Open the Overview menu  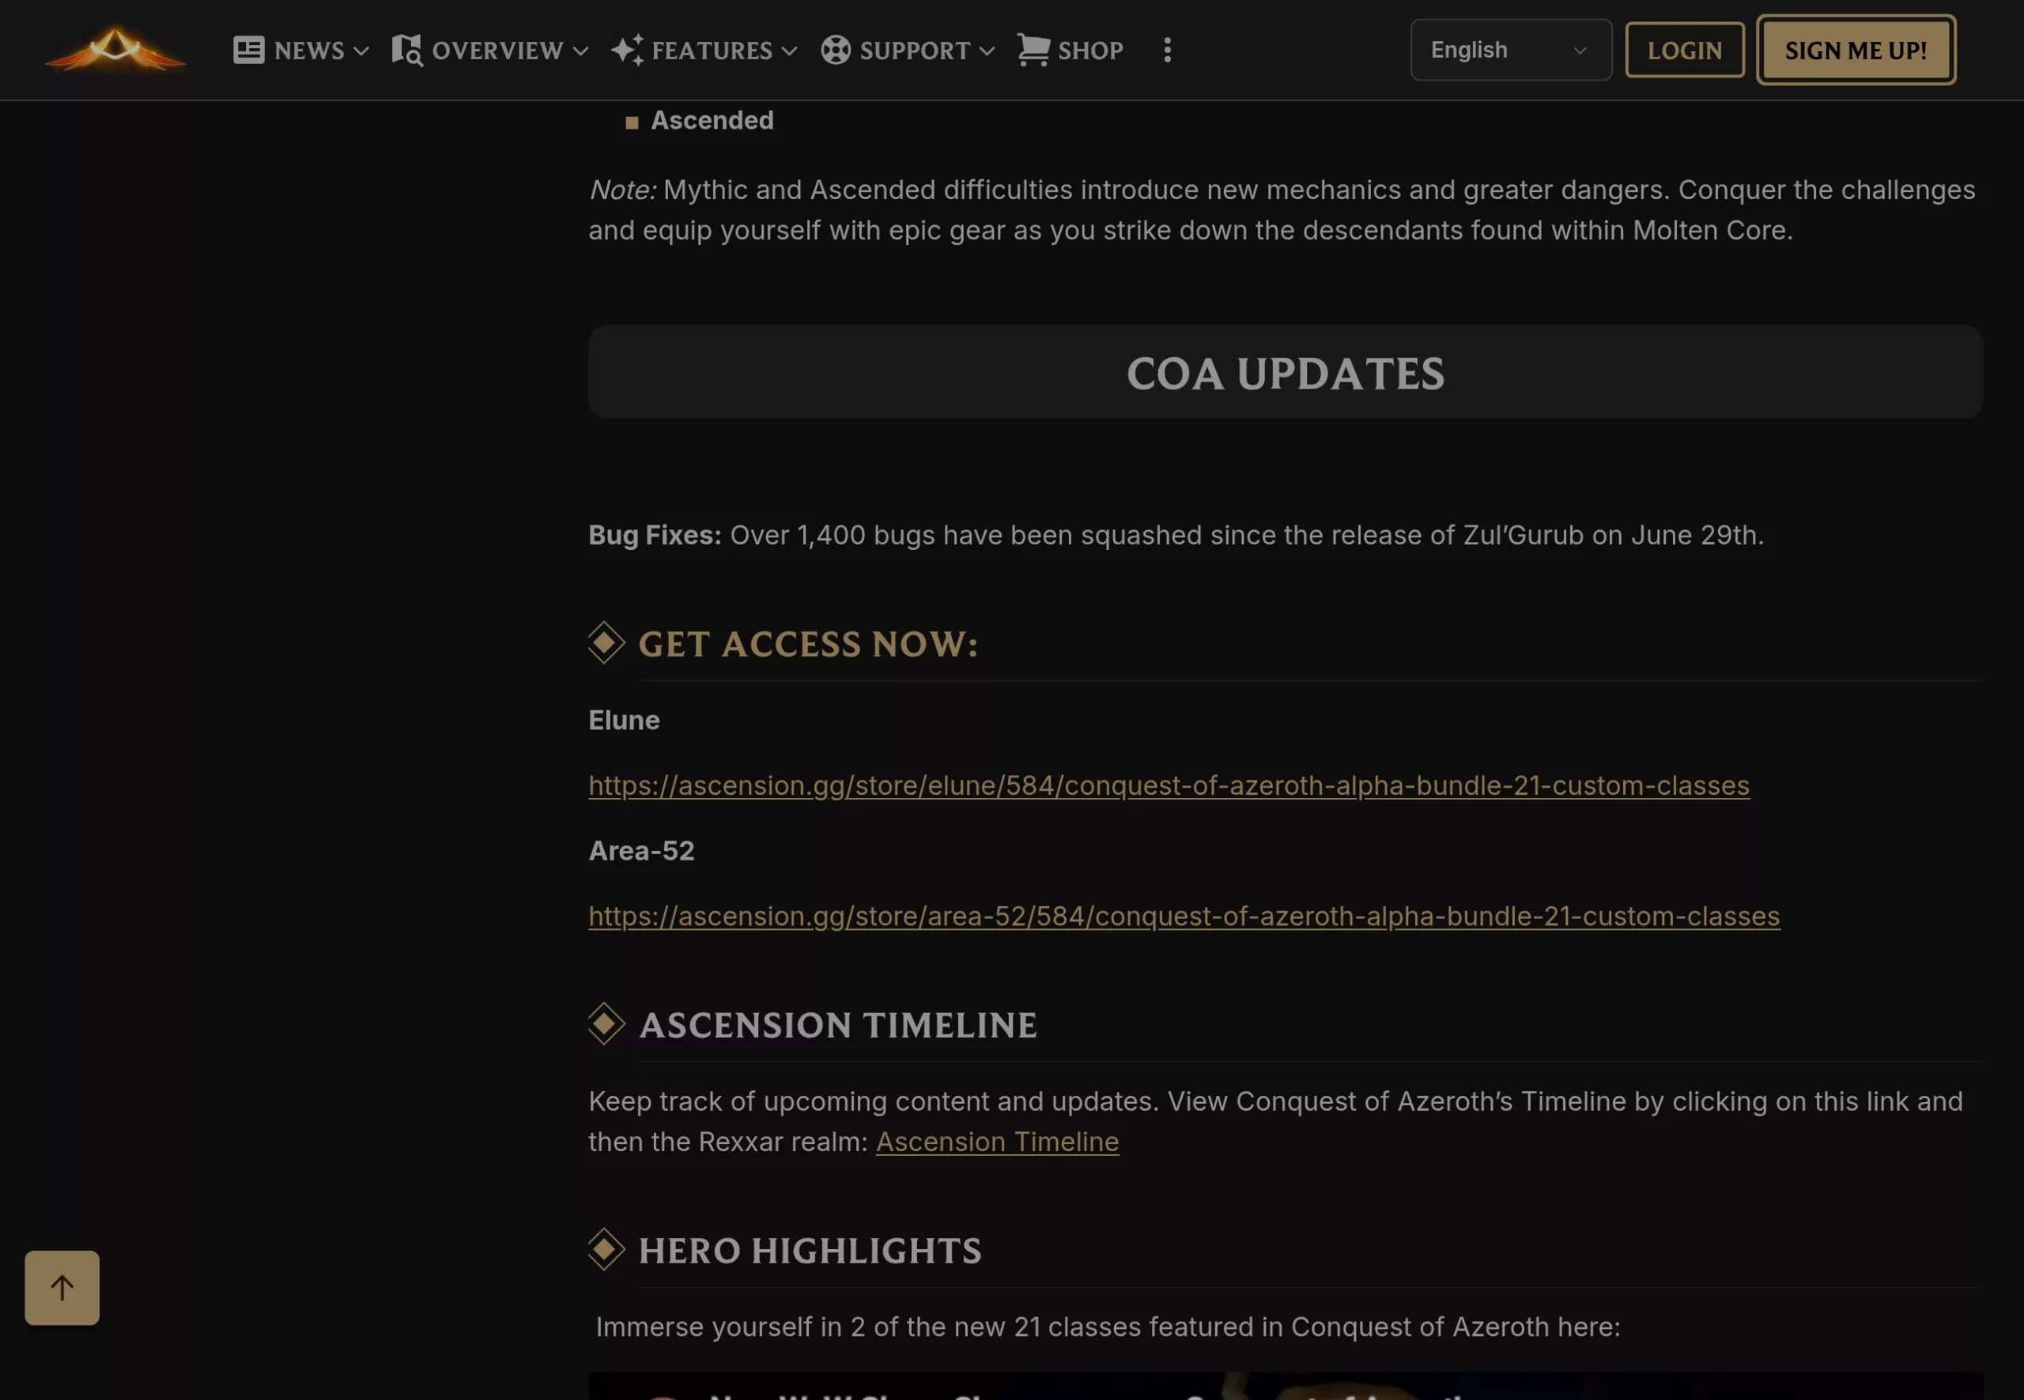[489, 50]
